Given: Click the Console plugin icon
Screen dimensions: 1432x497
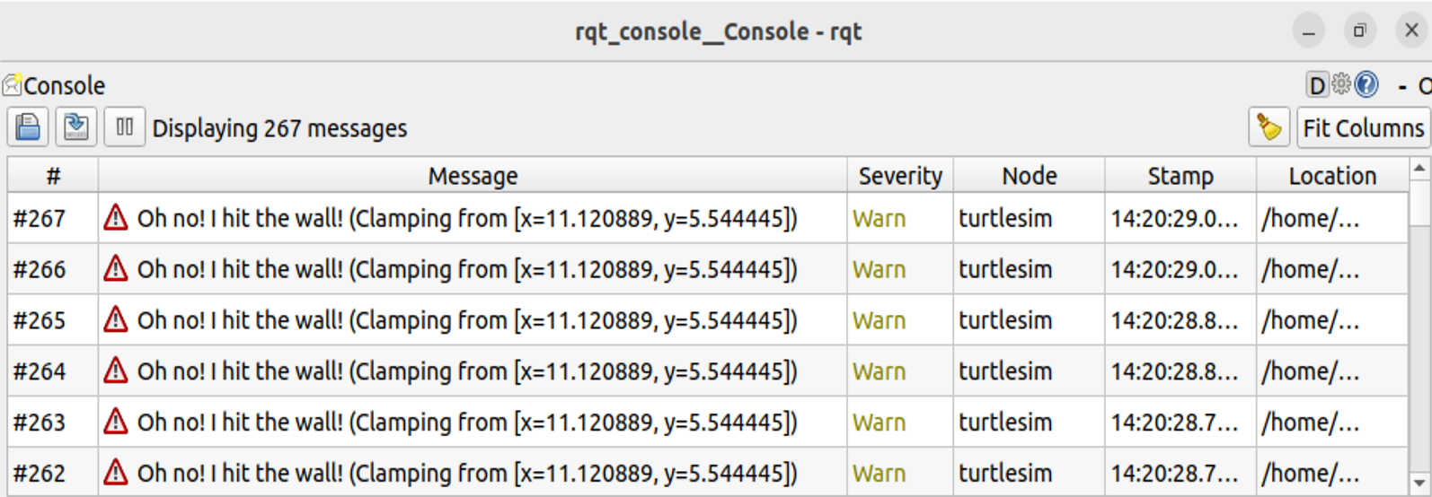Looking at the screenshot, I should 12,85.
